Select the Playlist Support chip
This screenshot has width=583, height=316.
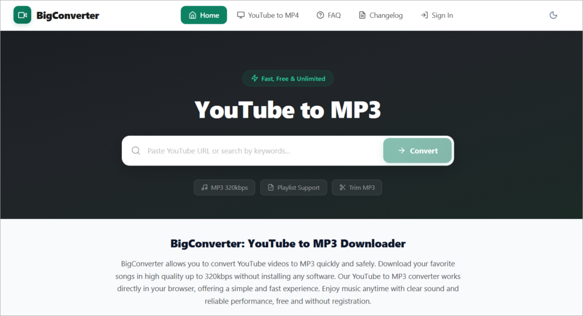point(294,188)
